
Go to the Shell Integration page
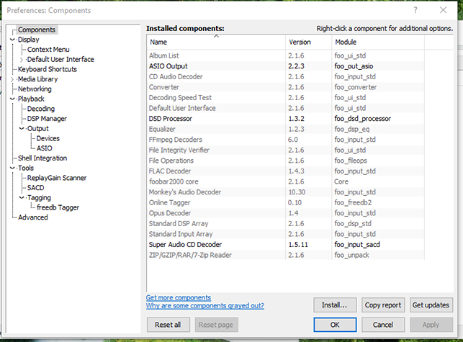tap(42, 158)
